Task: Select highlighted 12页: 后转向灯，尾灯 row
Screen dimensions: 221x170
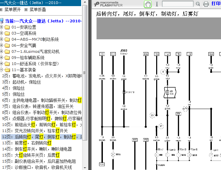Action: 42,137
